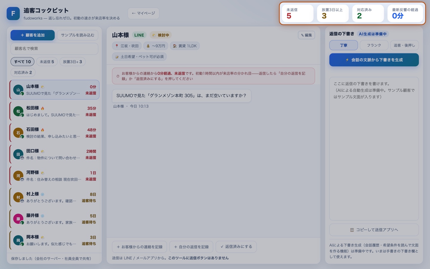Viewport: 430px width, 269px height.
Task: Click ✓ 返信済みにする button
Action: coord(236,247)
